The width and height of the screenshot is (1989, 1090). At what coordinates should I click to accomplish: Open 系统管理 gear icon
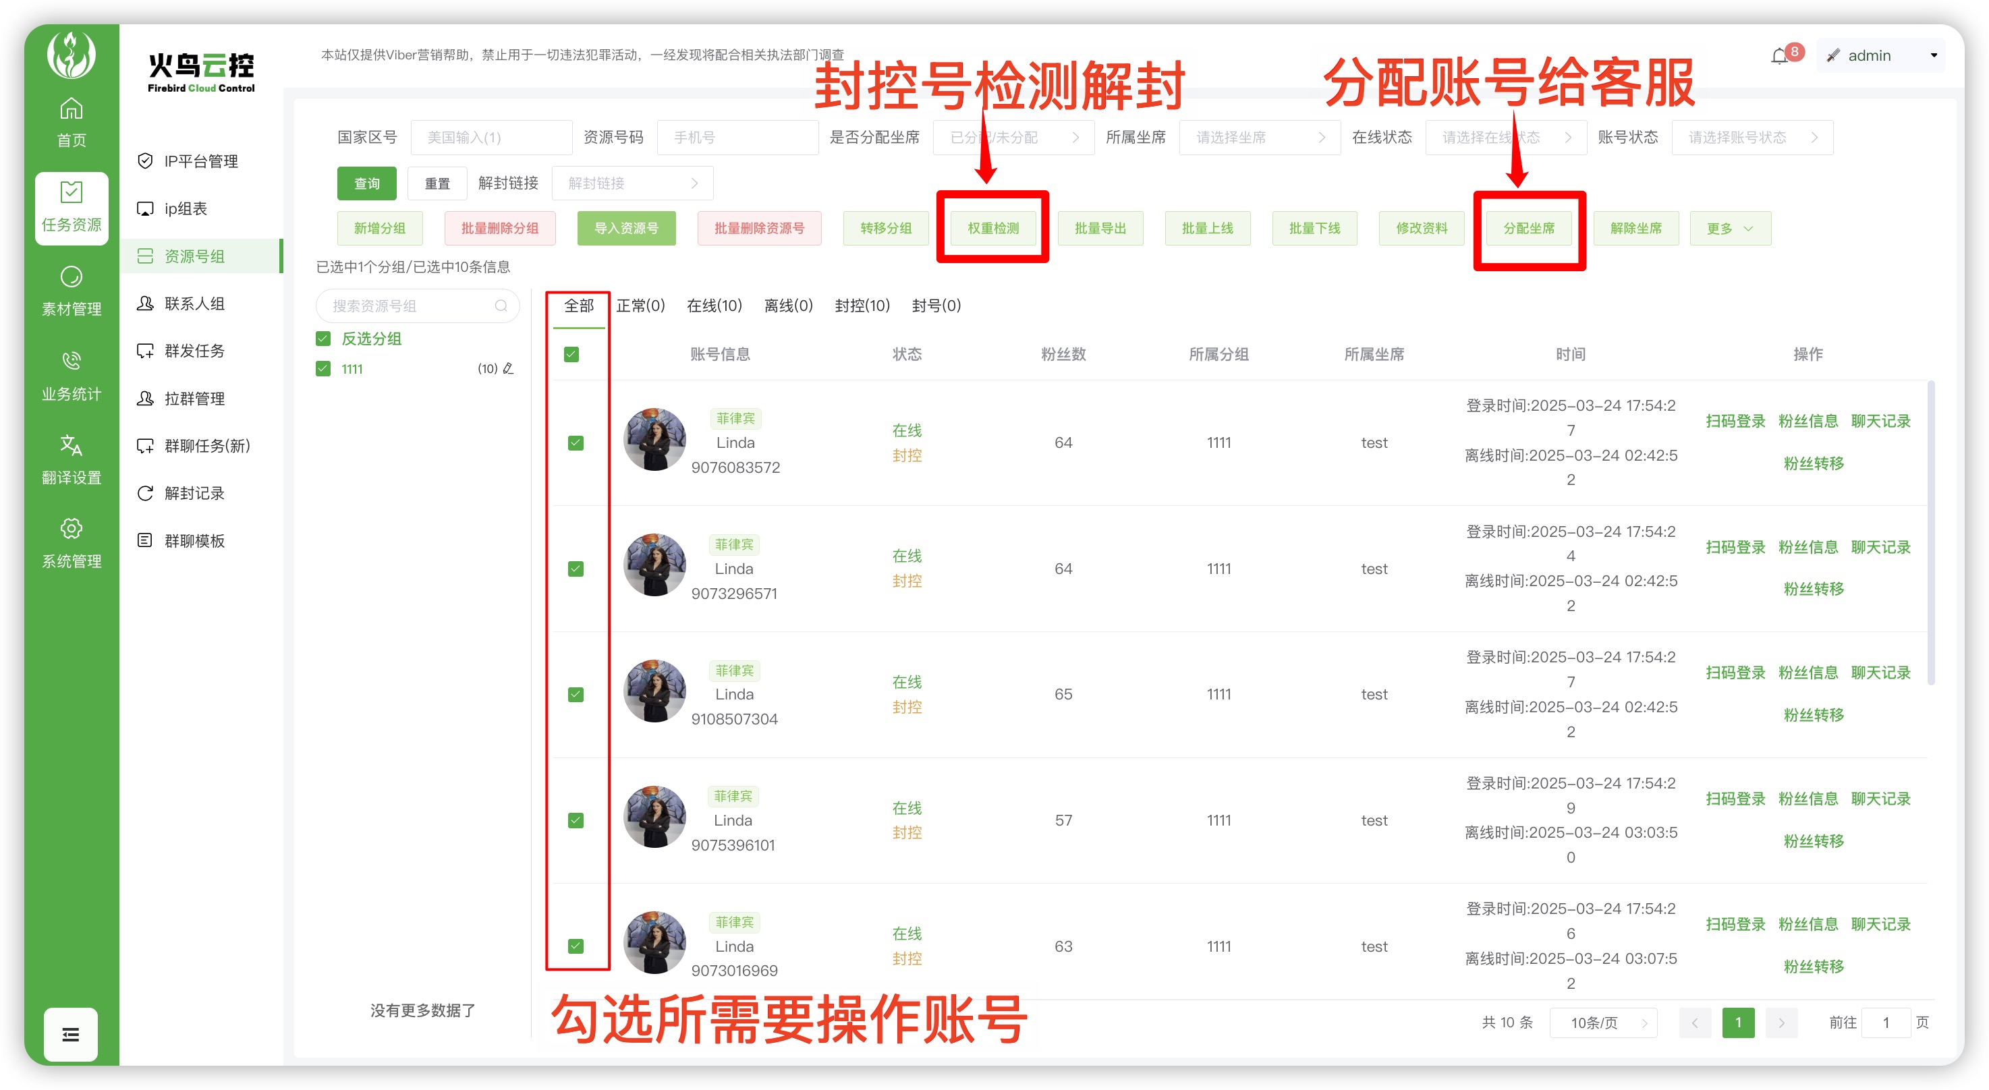tap(71, 529)
